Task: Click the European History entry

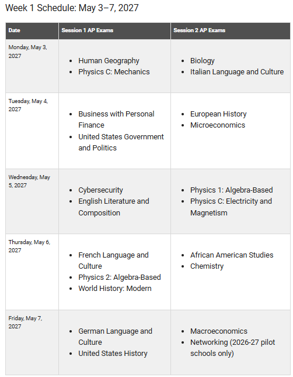Action: [x=218, y=114]
